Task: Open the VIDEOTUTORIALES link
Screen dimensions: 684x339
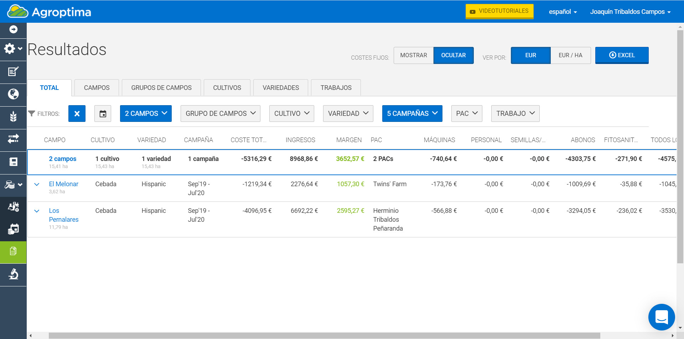Action: point(499,11)
